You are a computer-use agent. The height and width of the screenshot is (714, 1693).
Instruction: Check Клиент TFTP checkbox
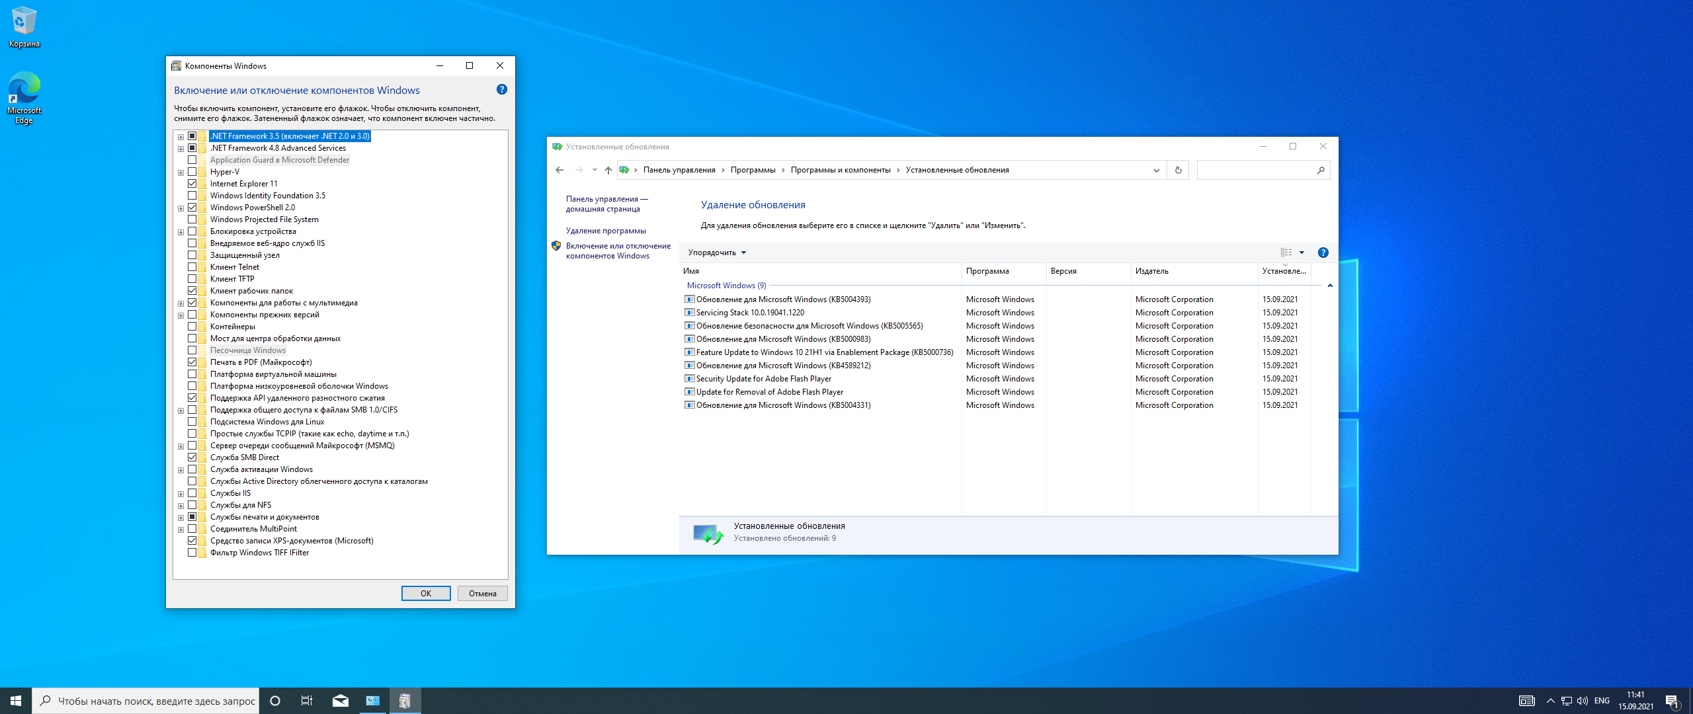[x=192, y=279]
